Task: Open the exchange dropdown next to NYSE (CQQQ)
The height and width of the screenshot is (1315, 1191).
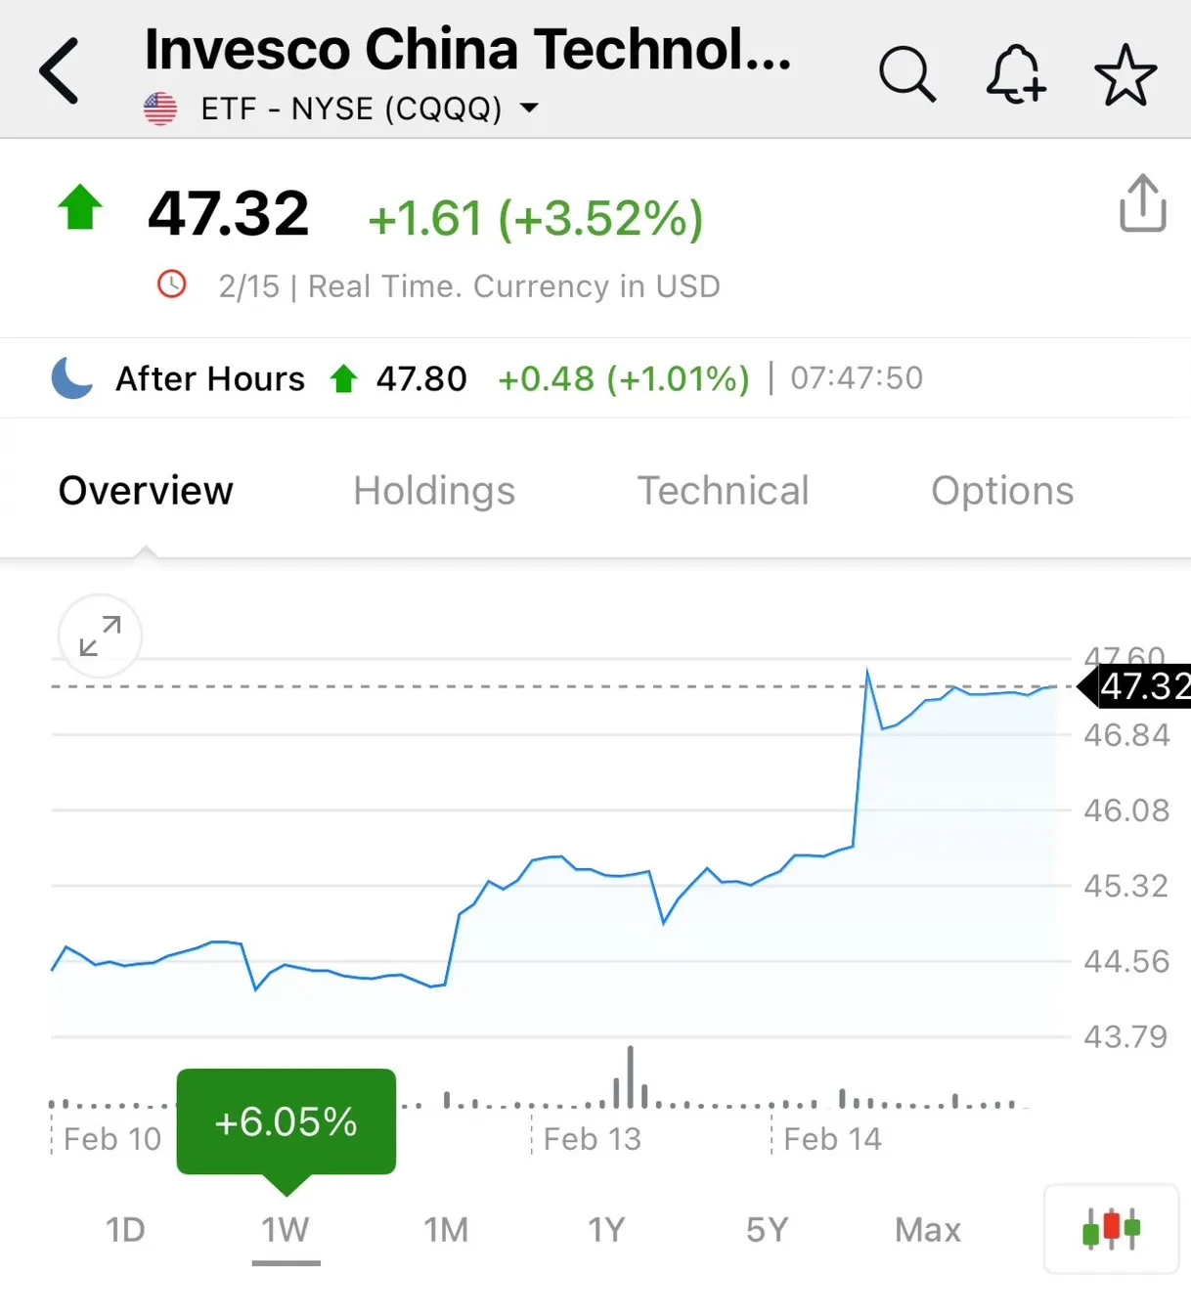Action: point(529,108)
